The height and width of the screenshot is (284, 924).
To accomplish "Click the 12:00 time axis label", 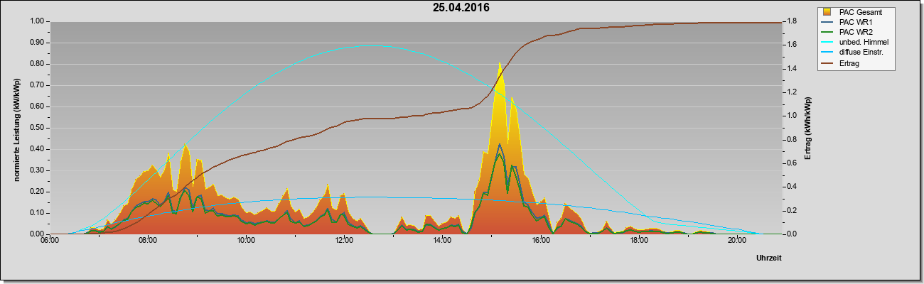I will coord(344,240).
